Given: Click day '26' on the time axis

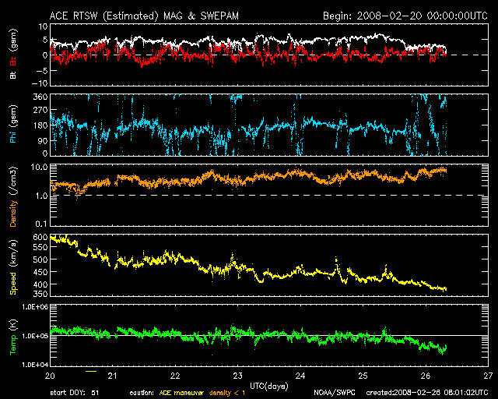Looking at the screenshot, I should (426, 376).
